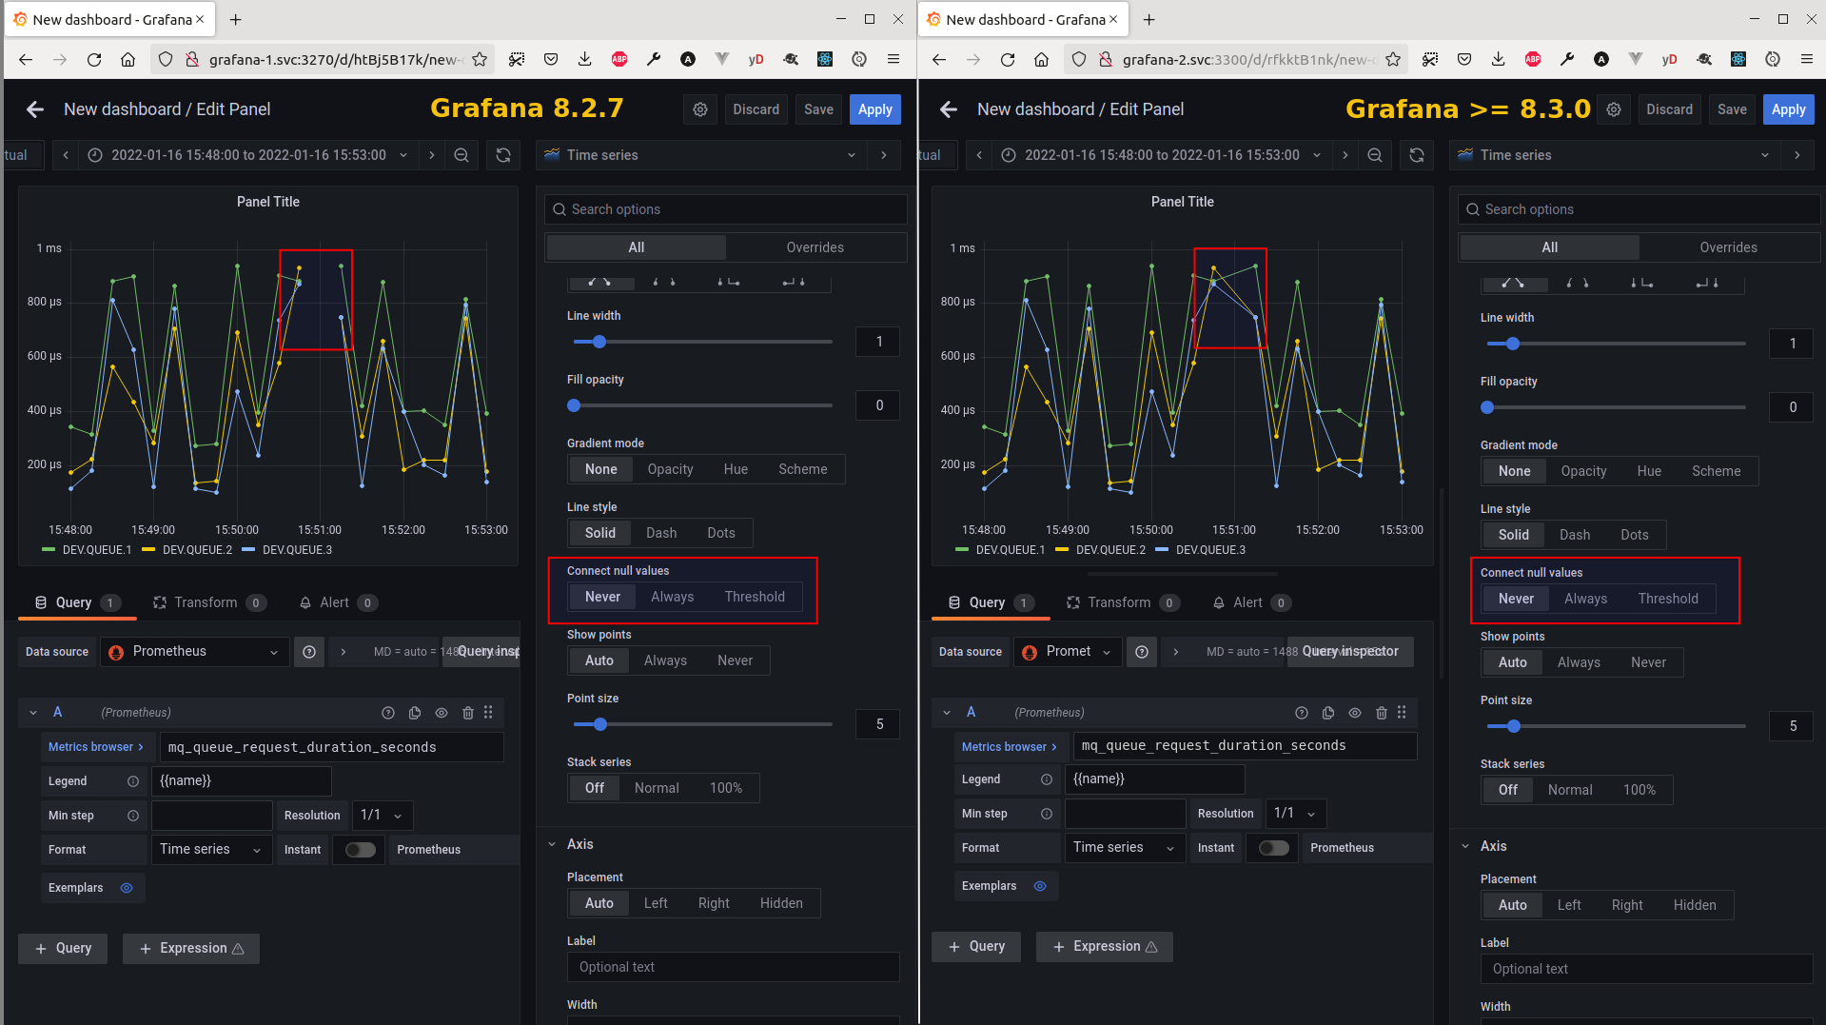The image size is (1826, 1025).
Task: Add a new Query to the panel
Action: click(62, 948)
